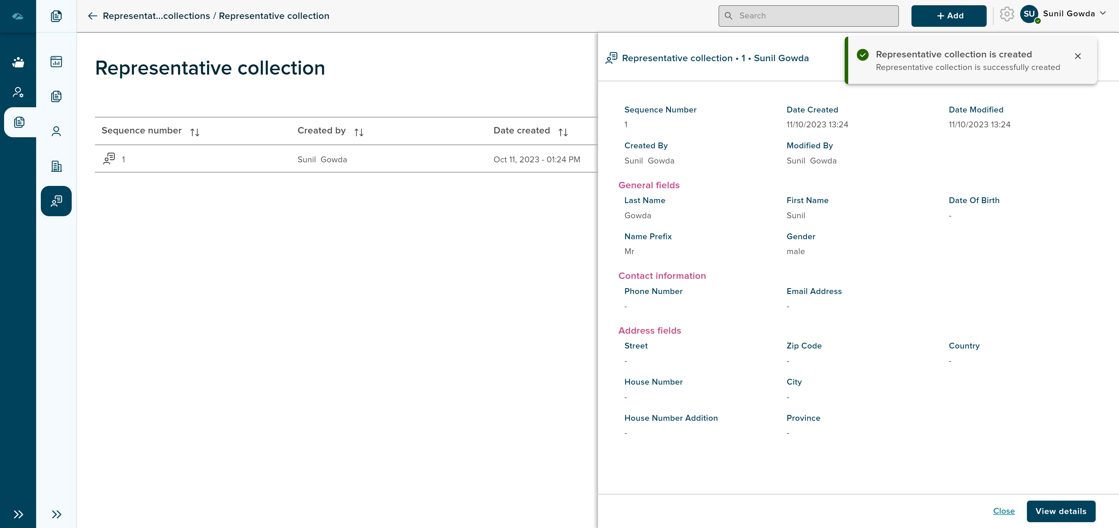Click the Add button
Screen dimensions: 1119x528
(x=948, y=16)
